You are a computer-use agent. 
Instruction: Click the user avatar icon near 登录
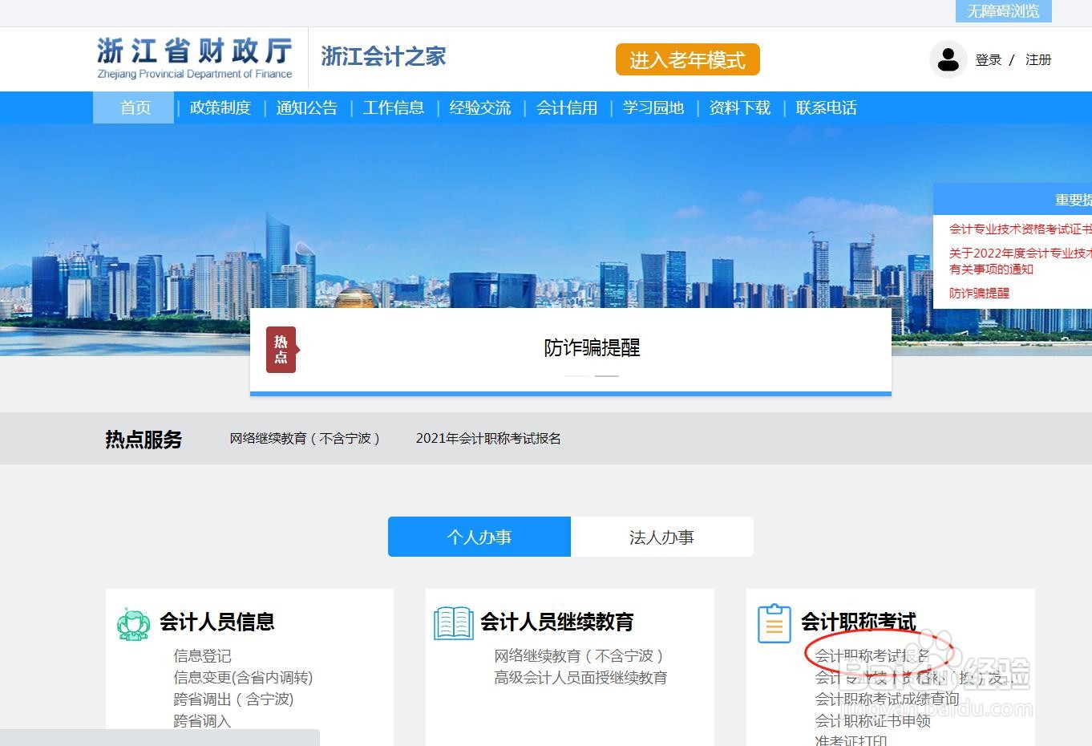[x=948, y=59]
